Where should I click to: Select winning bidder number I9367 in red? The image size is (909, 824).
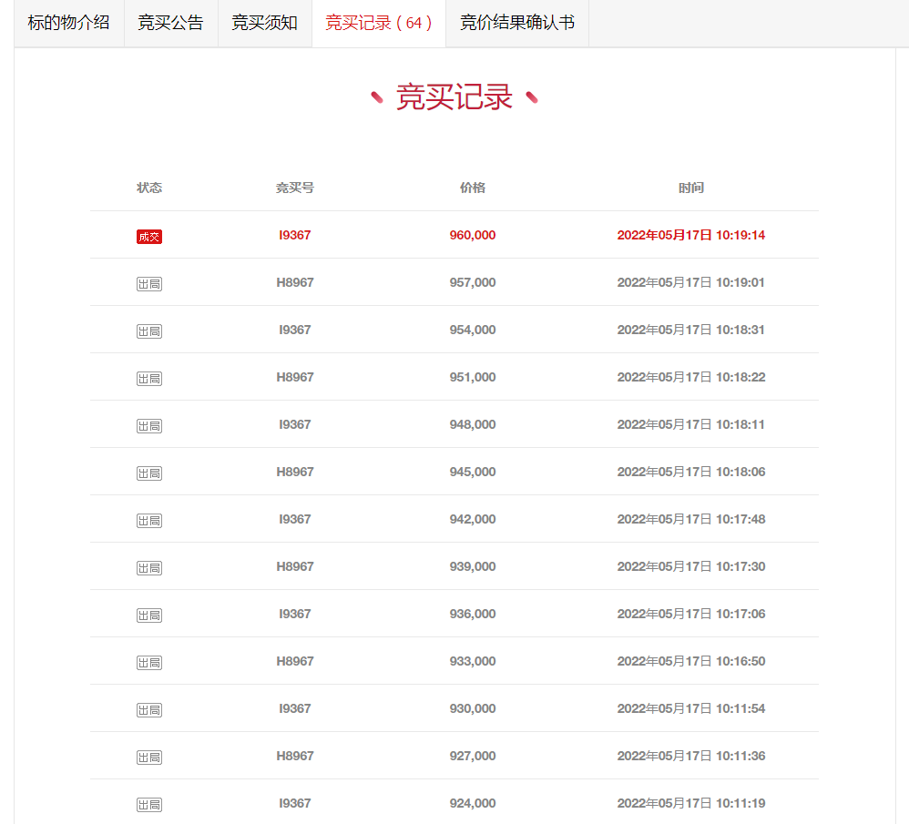click(294, 235)
